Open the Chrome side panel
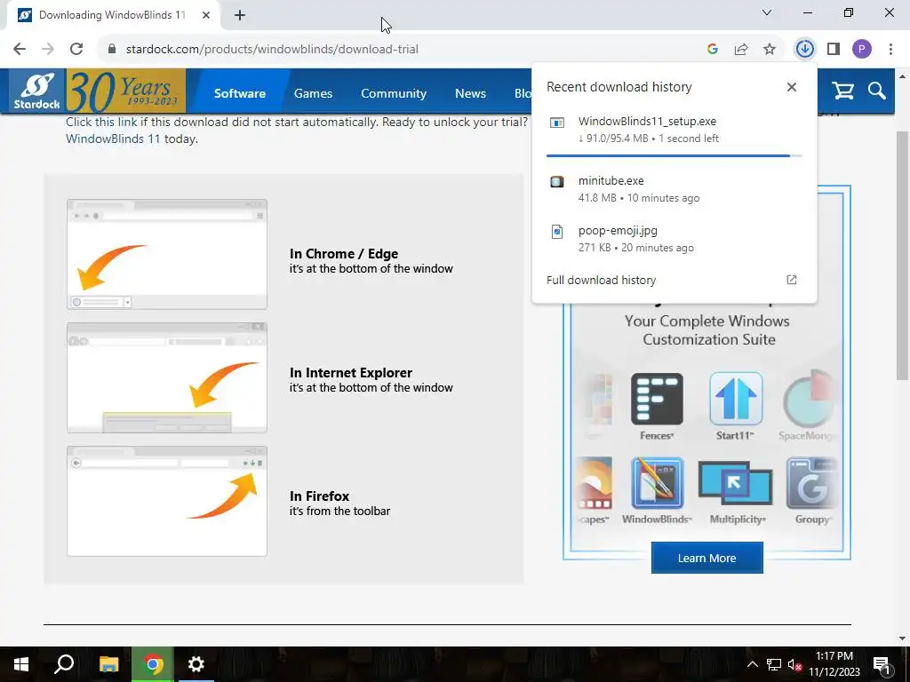 834,50
